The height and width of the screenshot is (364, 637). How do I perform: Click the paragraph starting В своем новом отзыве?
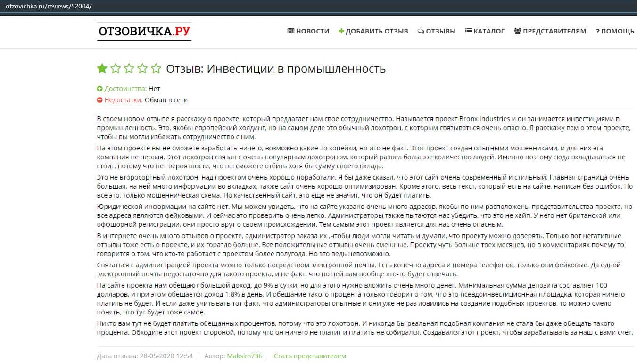[x=364, y=127]
